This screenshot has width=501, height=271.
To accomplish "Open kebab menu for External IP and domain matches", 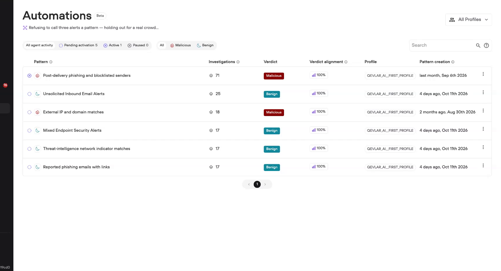I will (x=483, y=111).
